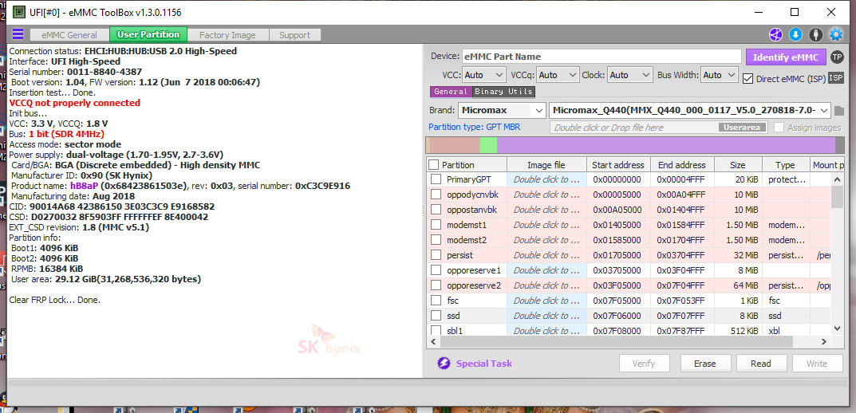Open the VCCq voltage dropdown

(x=558, y=75)
